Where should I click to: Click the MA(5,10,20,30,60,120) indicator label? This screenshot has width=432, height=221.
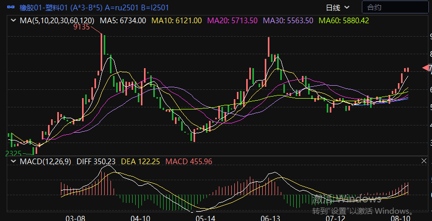point(57,21)
